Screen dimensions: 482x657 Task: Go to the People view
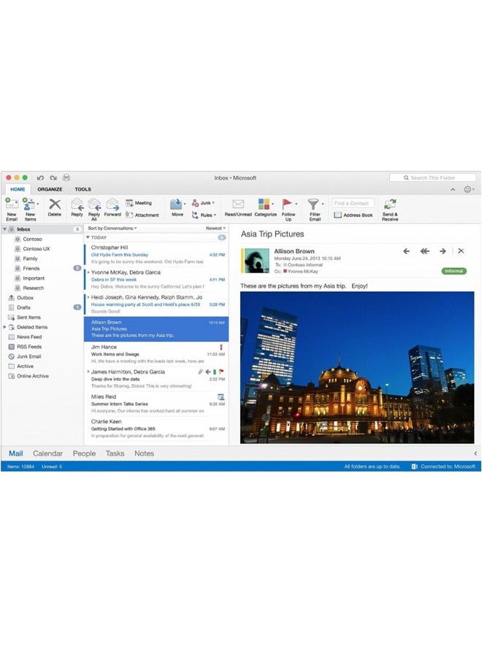[84, 453]
